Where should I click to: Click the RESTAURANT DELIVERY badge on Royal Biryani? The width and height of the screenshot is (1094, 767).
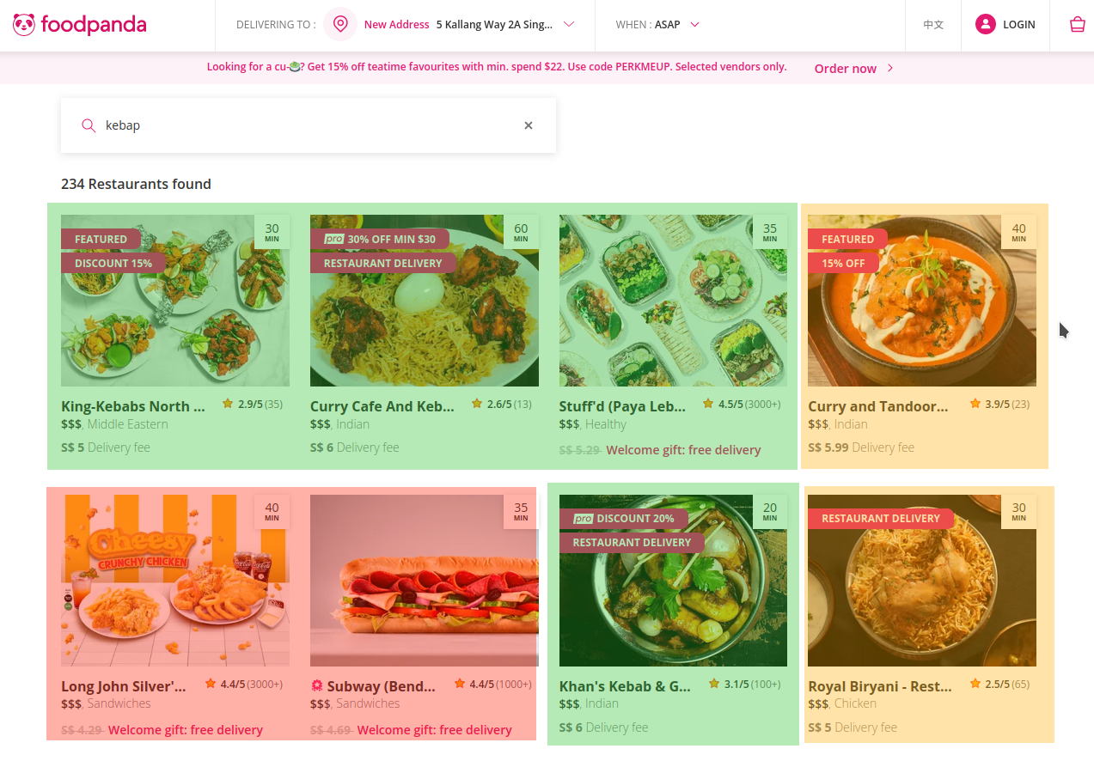(x=881, y=519)
